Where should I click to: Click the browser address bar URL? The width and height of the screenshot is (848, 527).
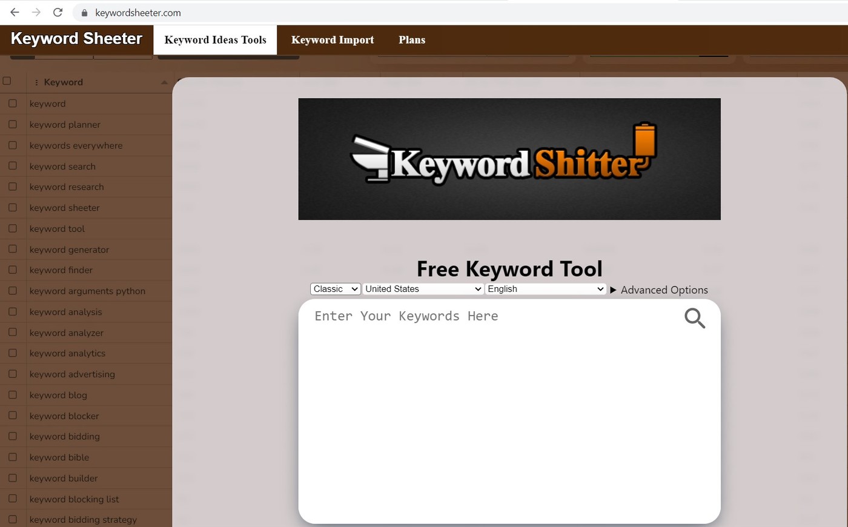pos(138,13)
